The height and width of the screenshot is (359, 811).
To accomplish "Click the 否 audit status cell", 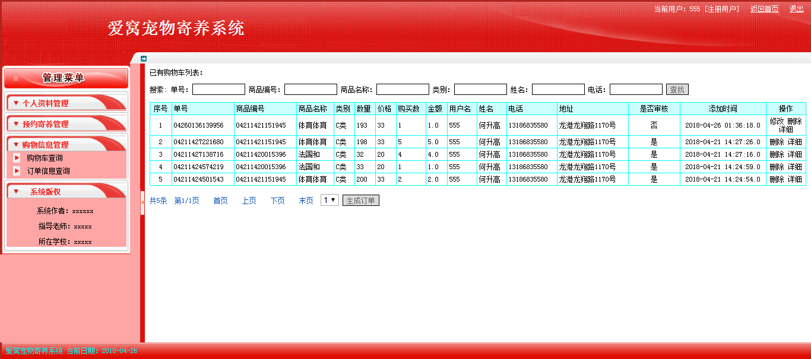I will [654, 125].
